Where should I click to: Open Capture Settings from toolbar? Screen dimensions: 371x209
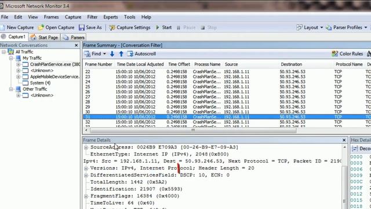click(x=130, y=27)
